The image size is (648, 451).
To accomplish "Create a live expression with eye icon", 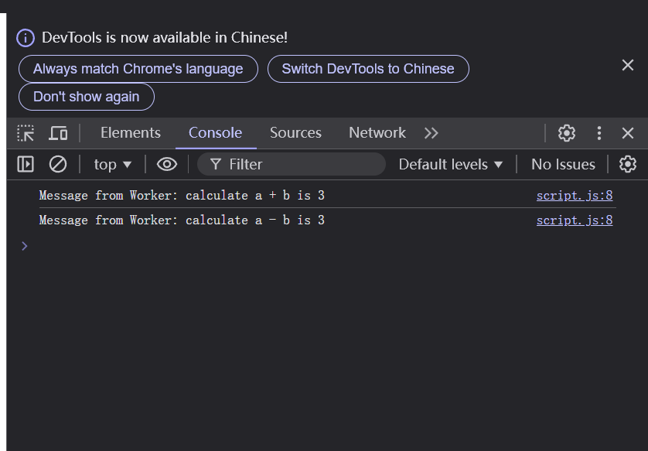I will 167,164.
